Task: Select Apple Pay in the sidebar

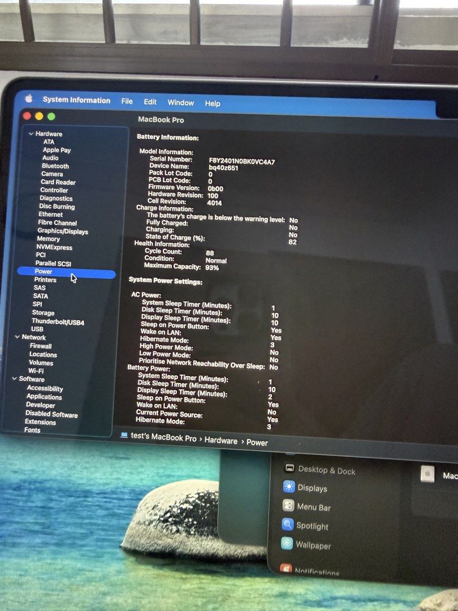Action: point(57,150)
